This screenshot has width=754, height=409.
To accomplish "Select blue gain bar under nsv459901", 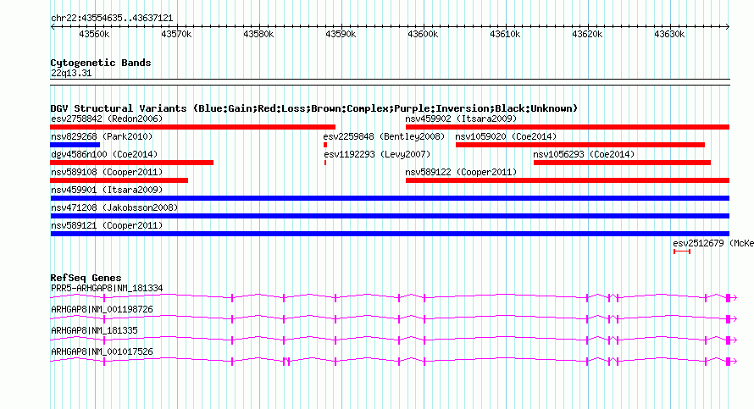I will pyautogui.click(x=390, y=198).
